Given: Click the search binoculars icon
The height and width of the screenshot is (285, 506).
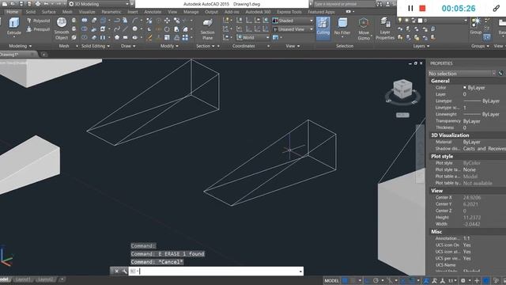Looking at the screenshot, I should coord(379,4).
